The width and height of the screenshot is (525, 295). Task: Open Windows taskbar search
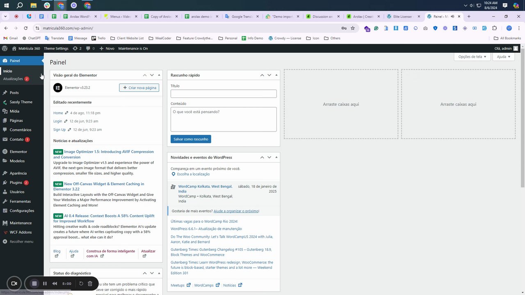(x=20, y=5)
